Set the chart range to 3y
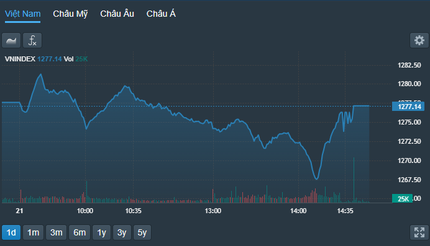This screenshot has height=246, width=430. coord(122,232)
